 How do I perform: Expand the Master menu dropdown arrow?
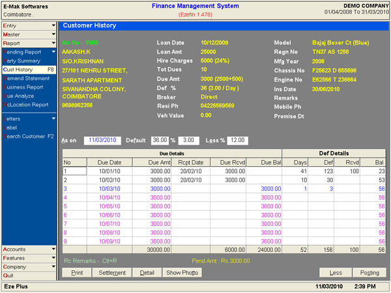[53, 34]
